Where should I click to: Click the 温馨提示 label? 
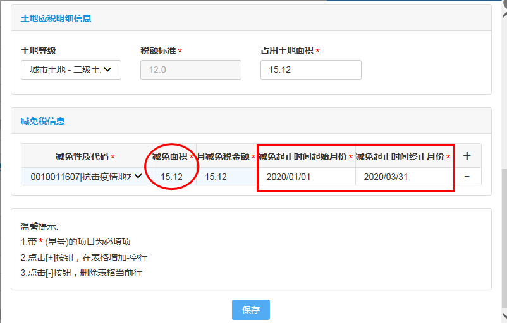point(39,226)
